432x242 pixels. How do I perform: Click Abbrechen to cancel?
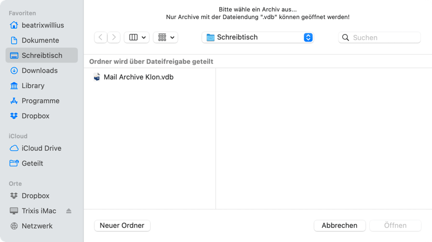click(x=340, y=225)
